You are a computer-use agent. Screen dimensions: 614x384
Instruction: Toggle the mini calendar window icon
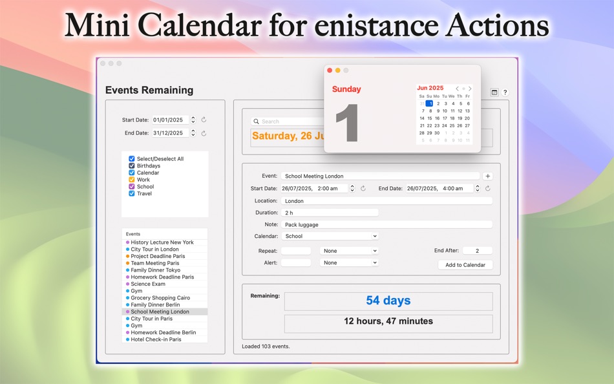[494, 92]
